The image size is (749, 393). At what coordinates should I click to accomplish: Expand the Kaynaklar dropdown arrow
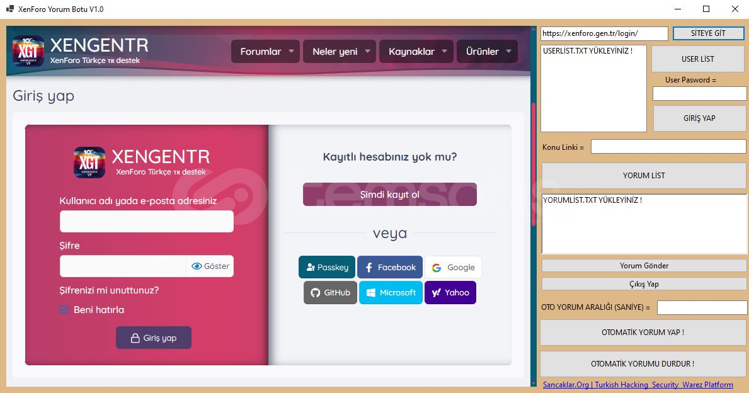[x=444, y=51]
